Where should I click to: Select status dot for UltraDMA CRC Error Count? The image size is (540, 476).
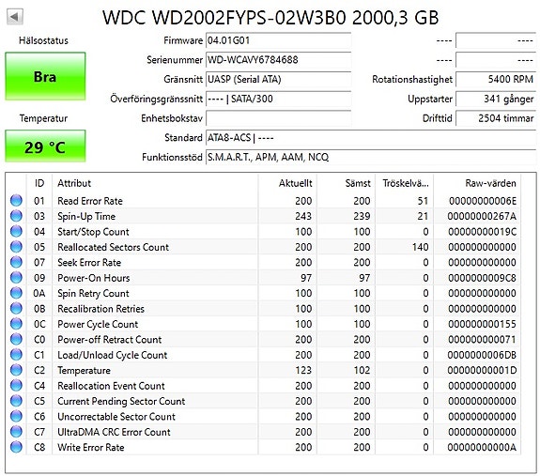point(16,432)
